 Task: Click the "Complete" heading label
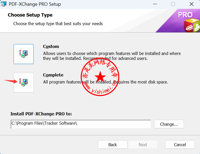coord(53,75)
